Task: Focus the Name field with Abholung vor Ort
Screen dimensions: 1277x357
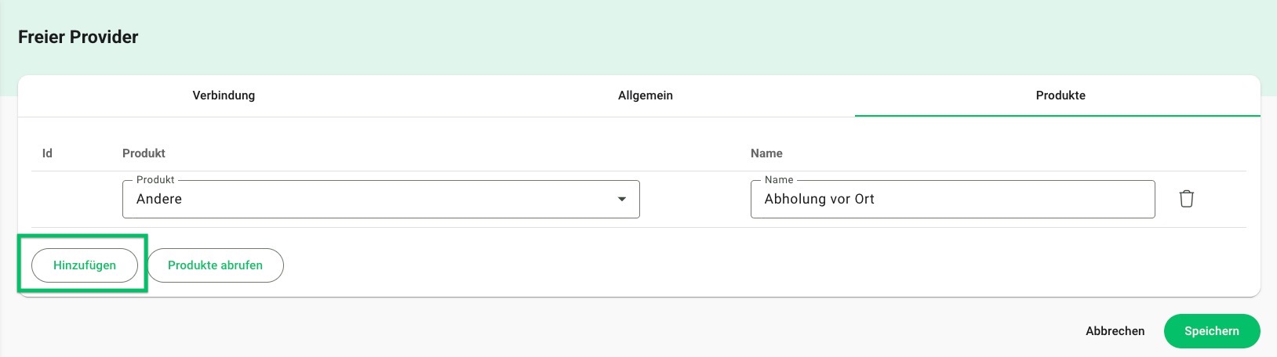Action: coord(951,200)
